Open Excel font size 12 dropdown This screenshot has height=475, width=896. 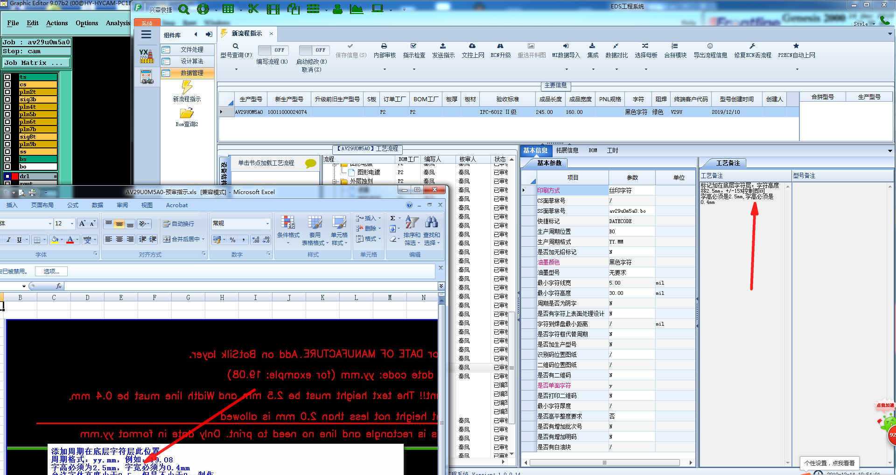[72, 224]
